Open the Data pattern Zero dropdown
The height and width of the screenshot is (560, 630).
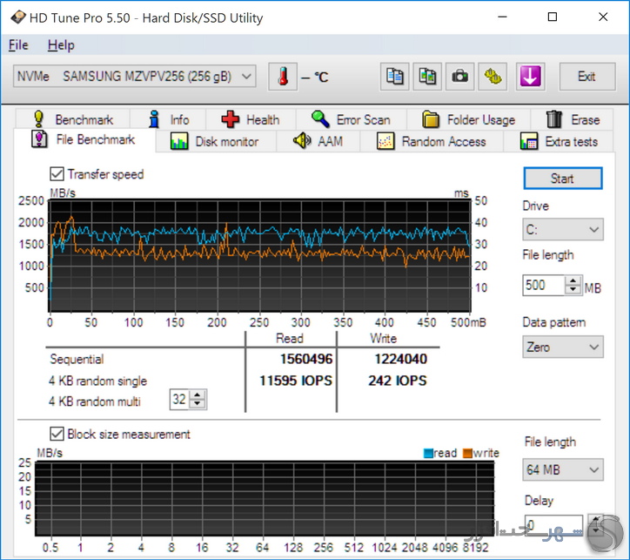[x=562, y=347]
